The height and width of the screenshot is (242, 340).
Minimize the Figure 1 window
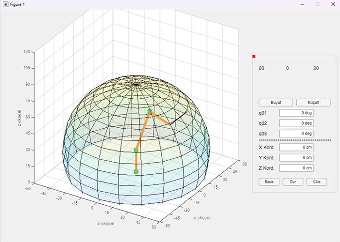tap(302, 4)
